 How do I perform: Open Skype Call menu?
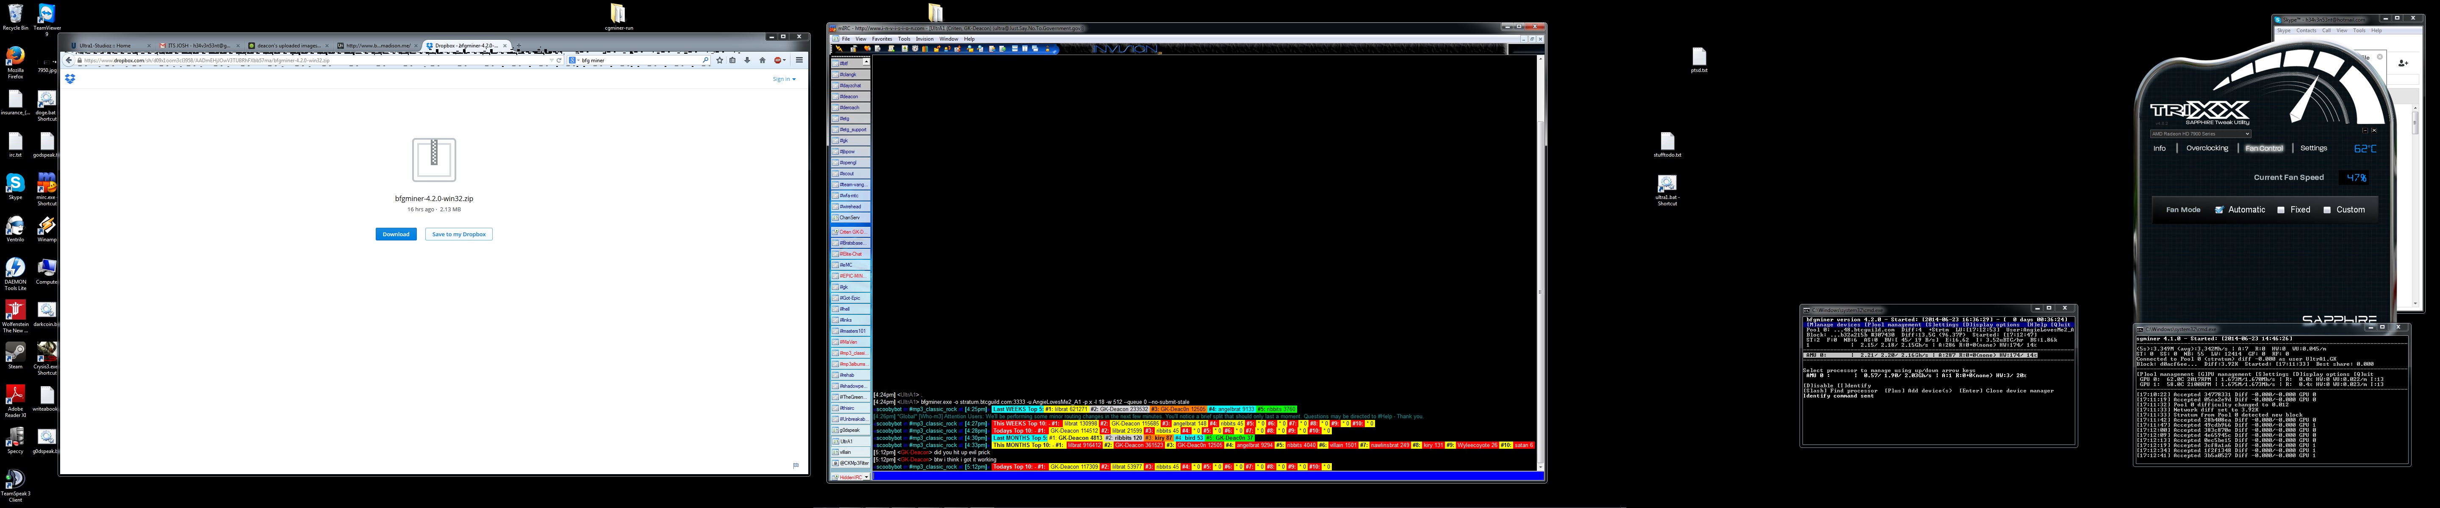[x=2326, y=30]
